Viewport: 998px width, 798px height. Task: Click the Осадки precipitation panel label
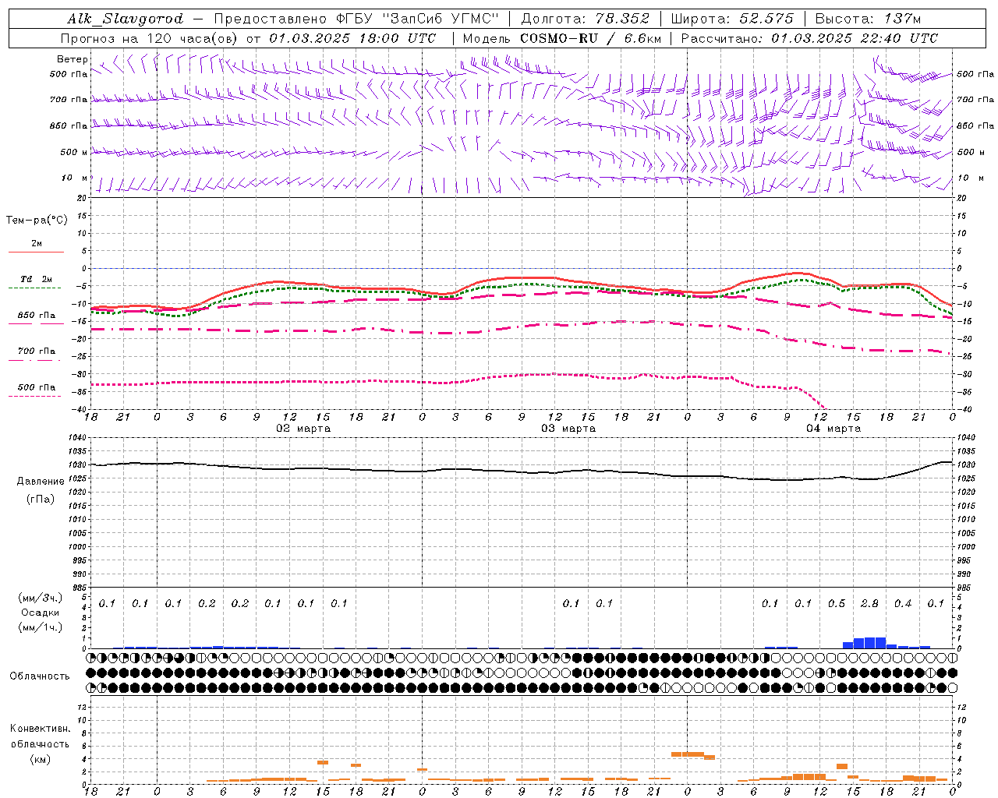[x=41, y=613]
